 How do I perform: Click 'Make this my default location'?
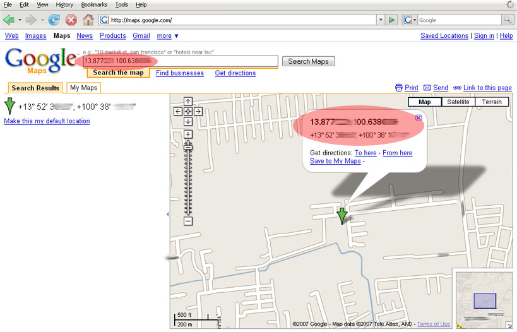[47, 121]
